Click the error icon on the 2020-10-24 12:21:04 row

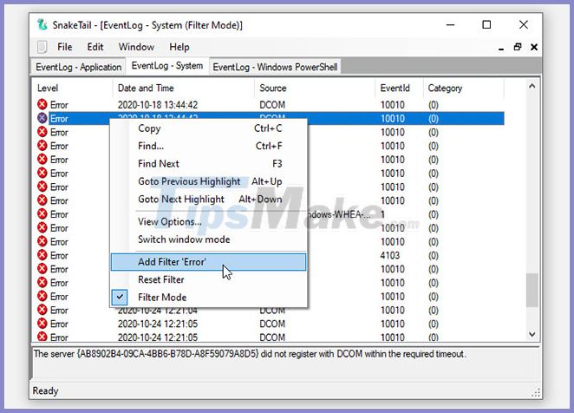42,310
